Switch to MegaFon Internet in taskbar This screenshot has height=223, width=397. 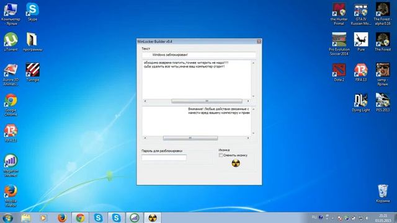click(x=135, y=217)
